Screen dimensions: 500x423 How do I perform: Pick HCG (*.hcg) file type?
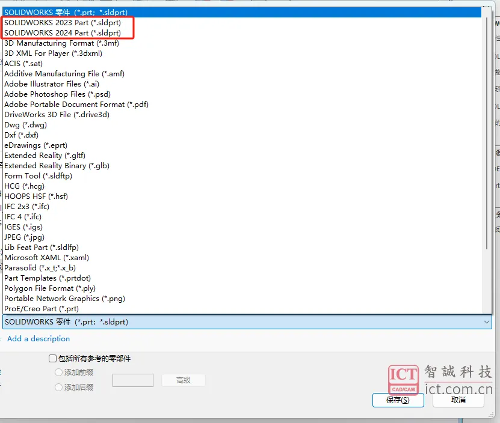point(242,186)
